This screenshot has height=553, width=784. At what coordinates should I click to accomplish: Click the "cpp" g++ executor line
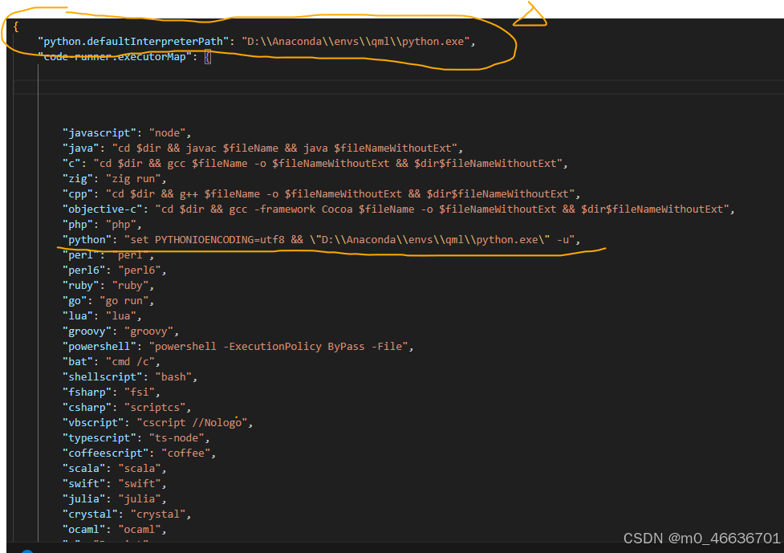click(x=321, y=194)
